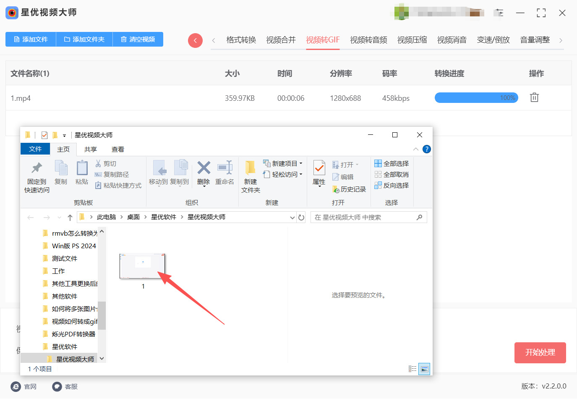The height and width of the screenshot is (399, 577).
Task: Open Explorer help question mark icon
Action: tap(426, 149)
